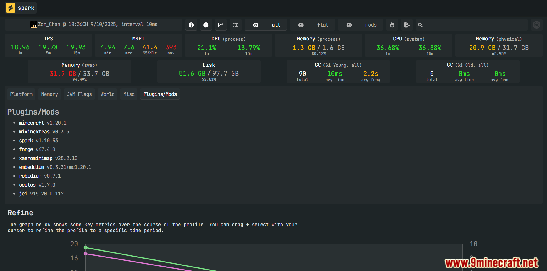Switch to the 'flat' view
This screenshot has width=547, height=271.
(312, 25)
